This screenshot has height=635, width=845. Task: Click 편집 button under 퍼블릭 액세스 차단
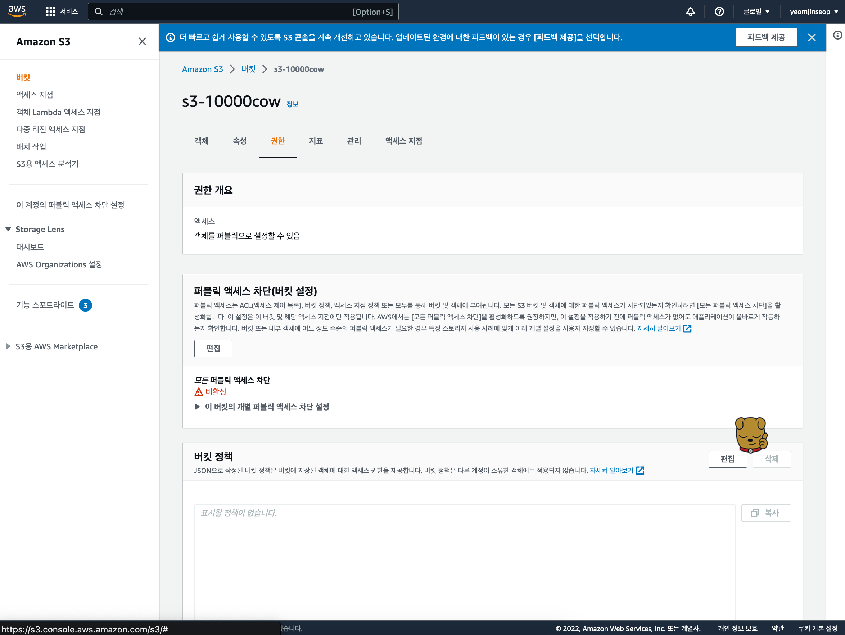click(213, 348)
